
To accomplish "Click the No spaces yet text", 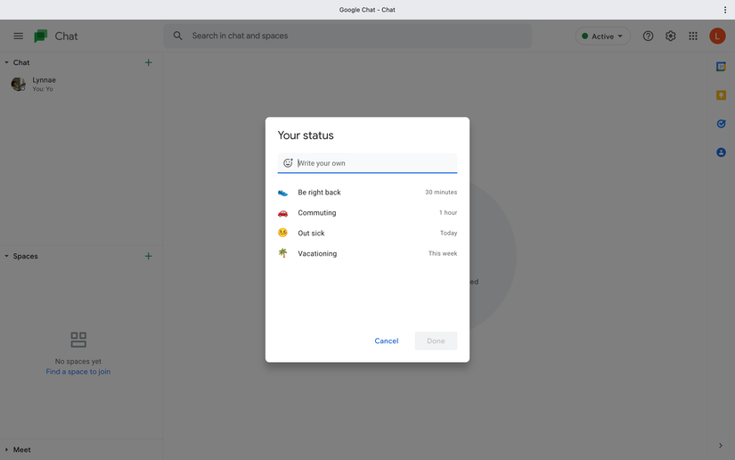I will pyautogui.click(x=78, y=361).
